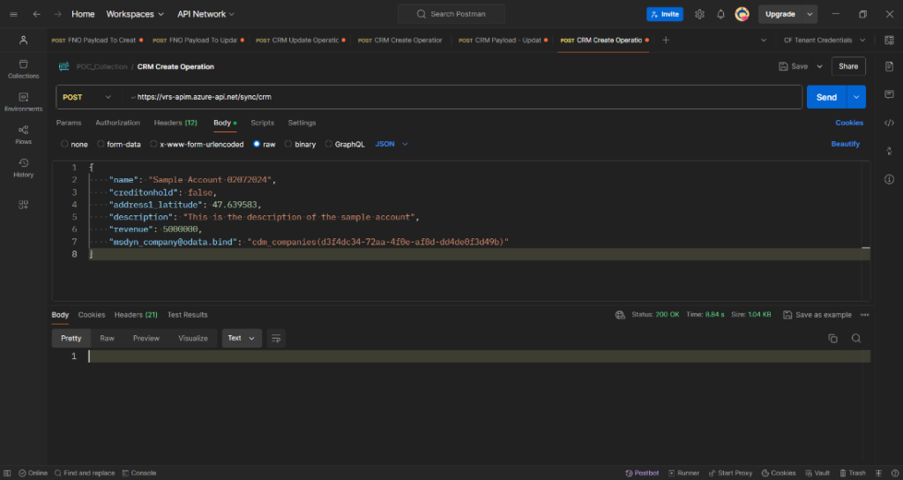
Task: Open Flows in the sidebar
Action: click(x=24, y=135)
